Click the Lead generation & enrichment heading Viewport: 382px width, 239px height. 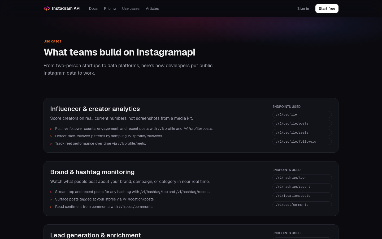95,235
